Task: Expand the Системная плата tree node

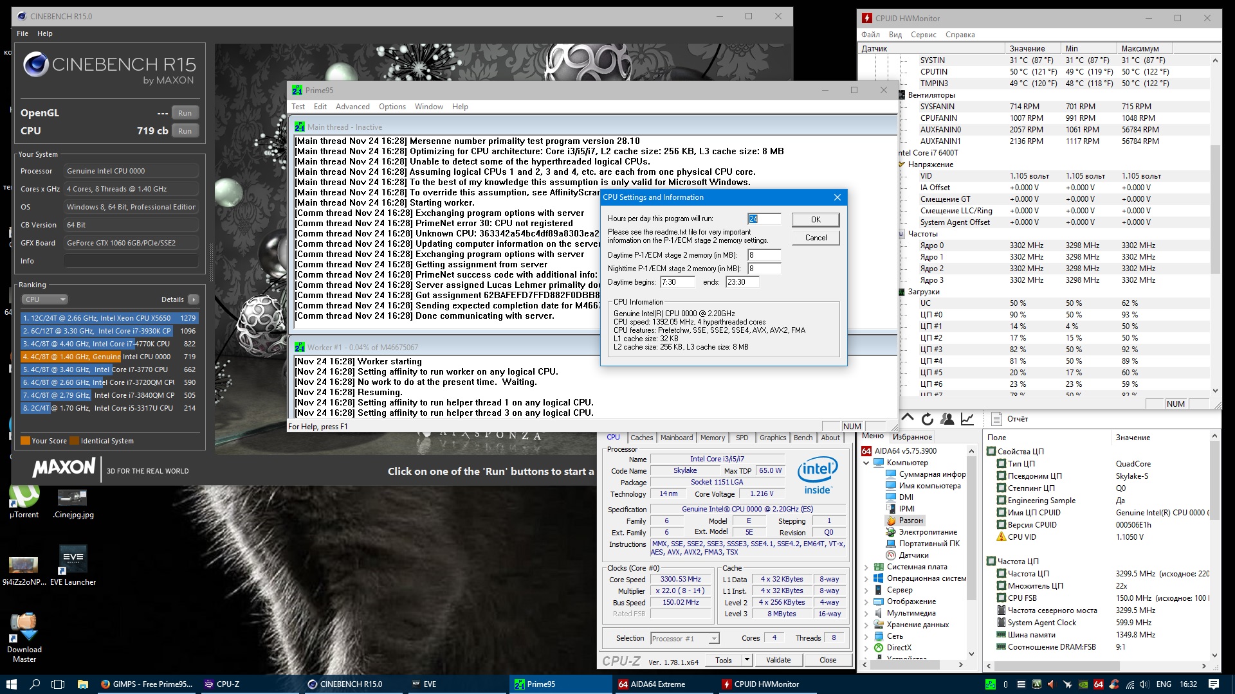Action: pyautogui.click(x=866, y=567)
